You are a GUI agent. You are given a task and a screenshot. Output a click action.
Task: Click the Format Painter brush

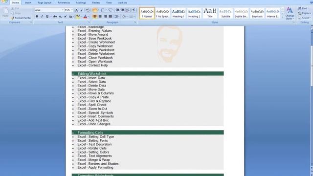point(13,18)
